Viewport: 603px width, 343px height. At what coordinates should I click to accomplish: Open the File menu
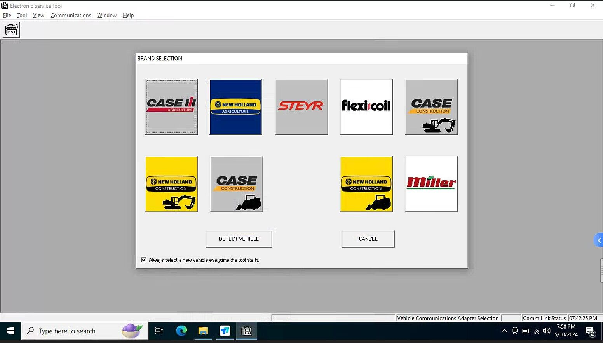click(x=7, y=15)
